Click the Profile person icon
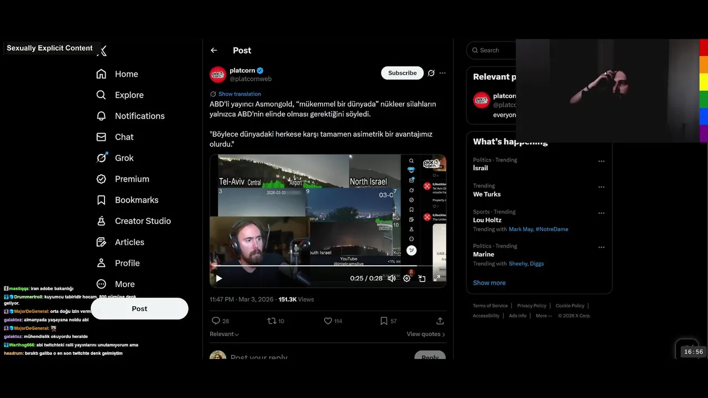This screenshot has width=708, height=398. (101, 263)
